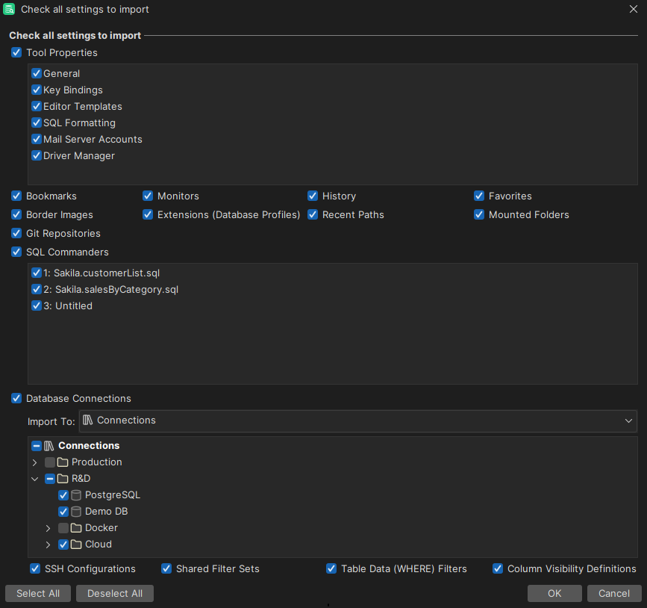This screenshot has width=647, height=608.
Task: Expand the Production tree node
Action: (x=34, y=462)
